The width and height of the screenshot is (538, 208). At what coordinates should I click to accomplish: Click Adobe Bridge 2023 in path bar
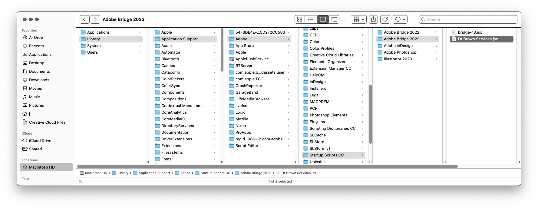[253, 173]
